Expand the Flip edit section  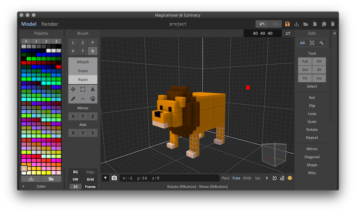pyautogui.click(x=312, y=106)
